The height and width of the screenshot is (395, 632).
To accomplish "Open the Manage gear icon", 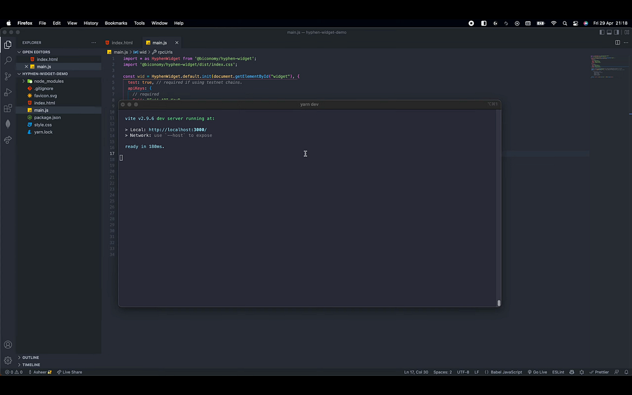I will coord(7,360).
